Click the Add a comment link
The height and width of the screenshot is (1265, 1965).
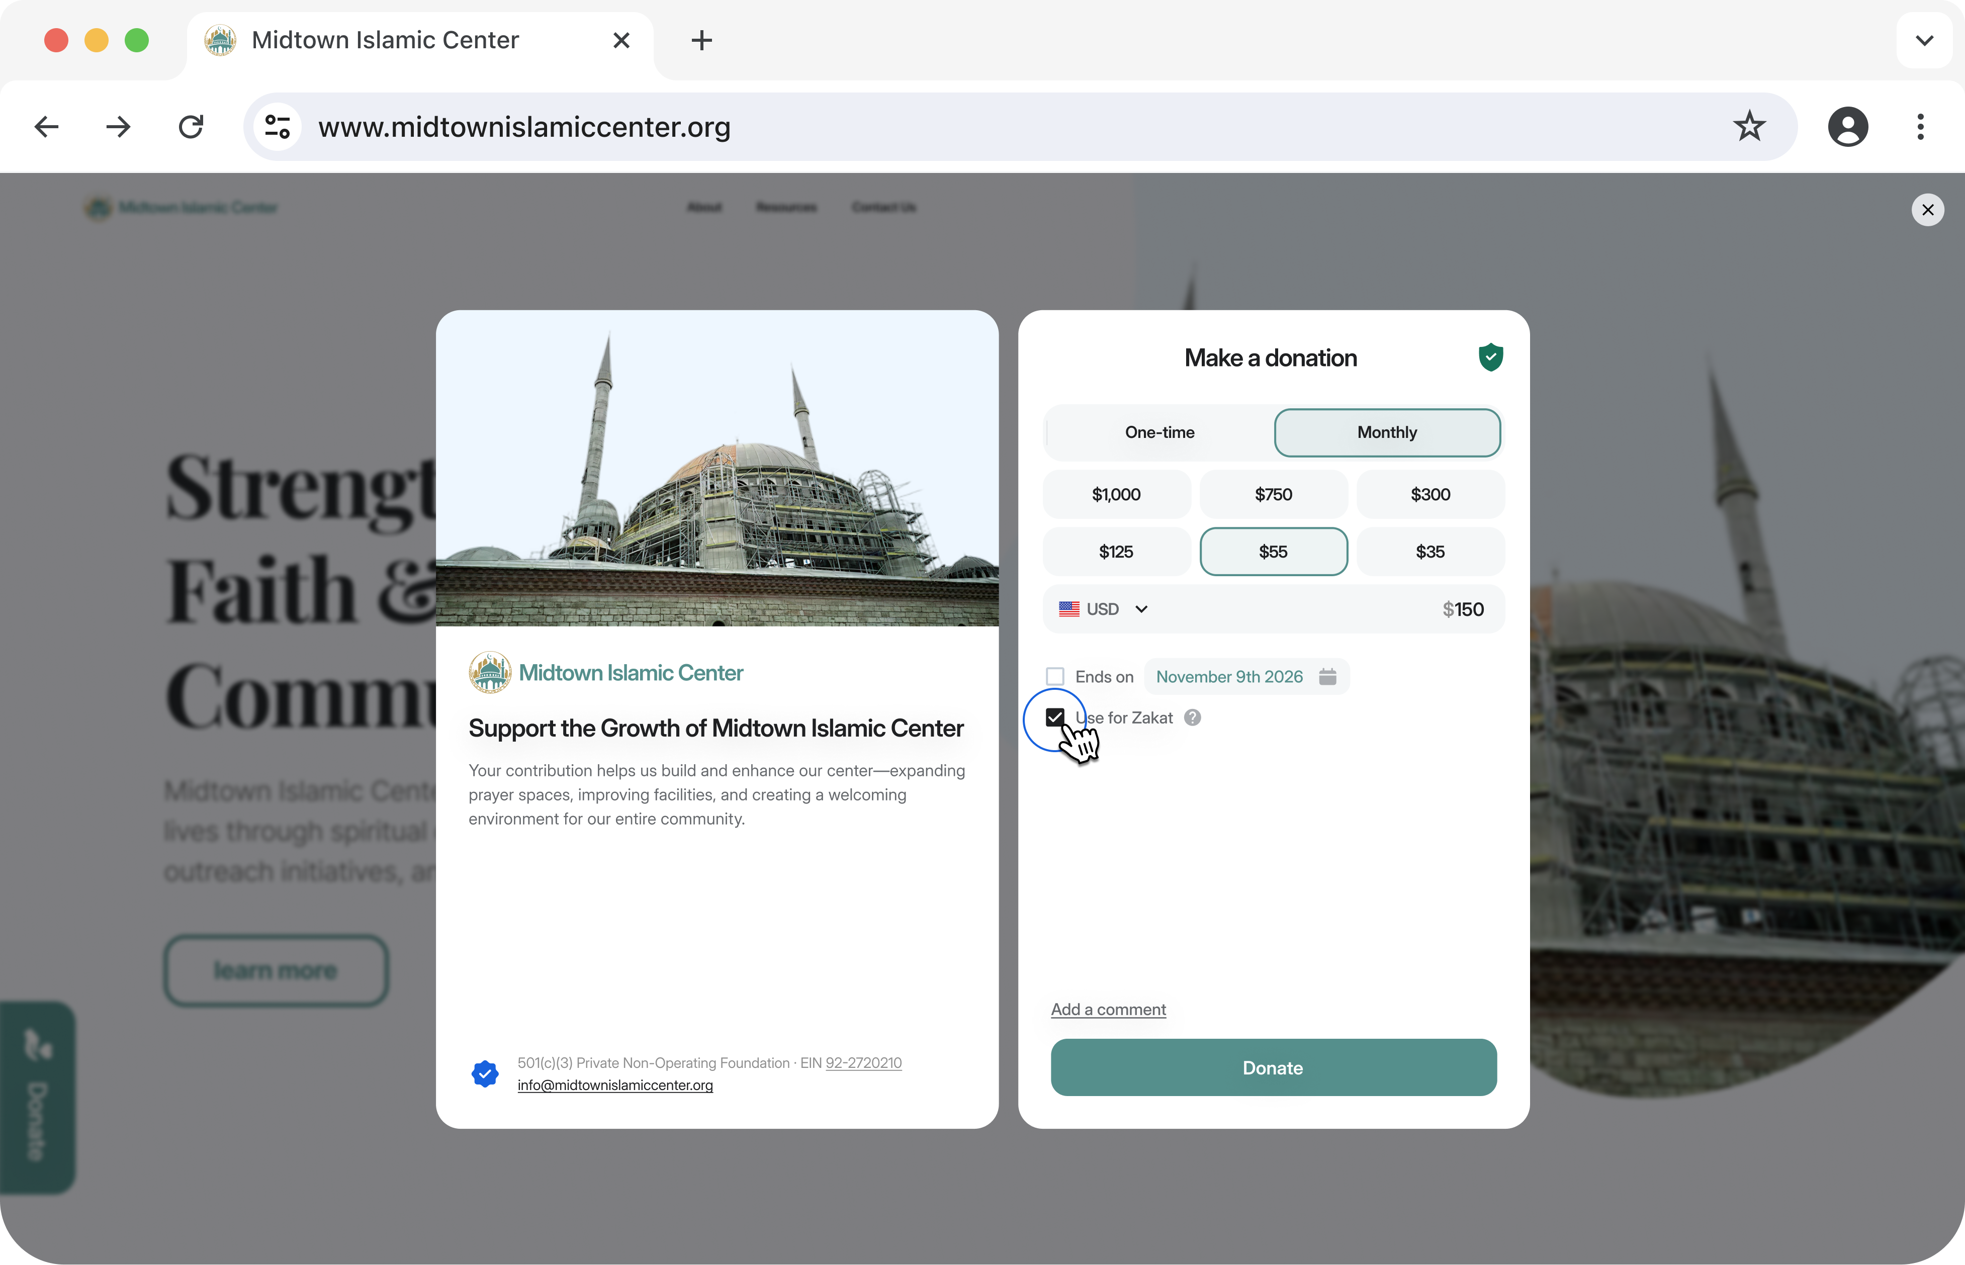point(1107,1009)
